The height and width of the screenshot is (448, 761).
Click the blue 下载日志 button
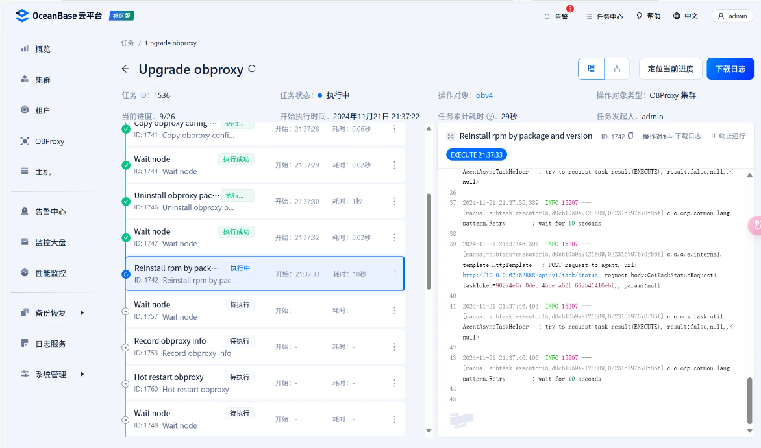pyautogui.click(x=730, y=69)
